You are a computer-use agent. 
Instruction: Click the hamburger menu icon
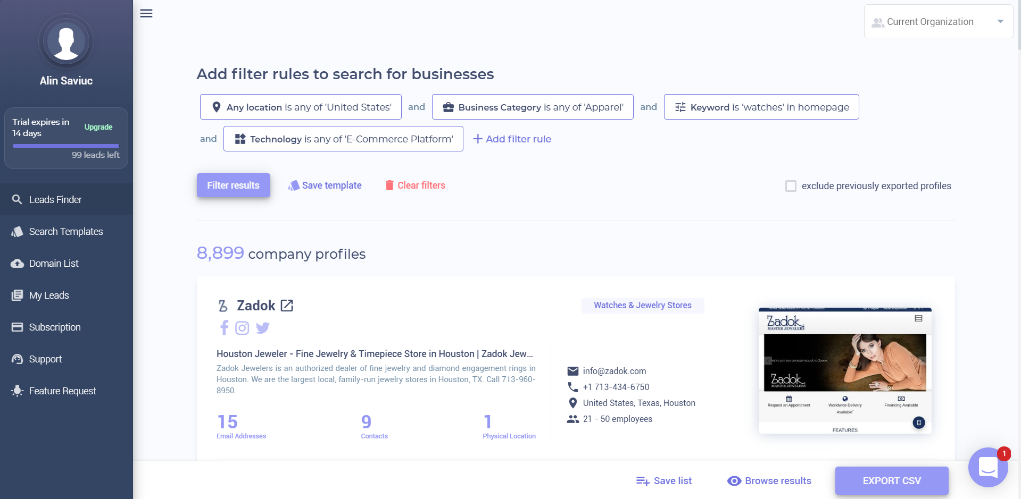(x=146, y=13)
